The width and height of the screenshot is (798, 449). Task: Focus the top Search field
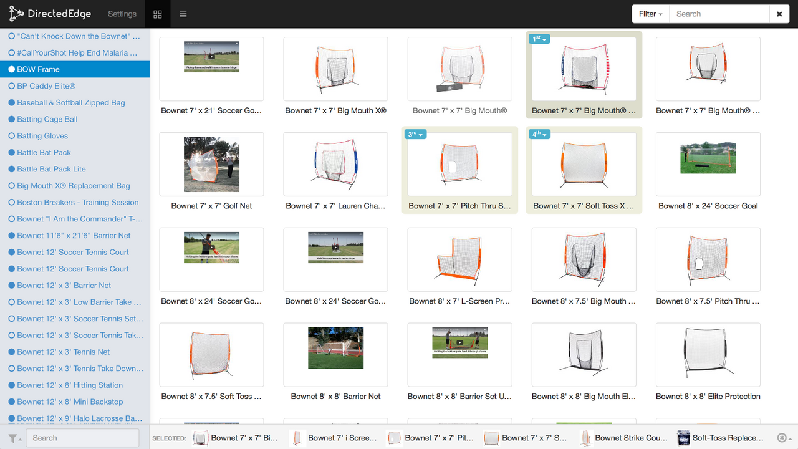click(x=719, y=14)
